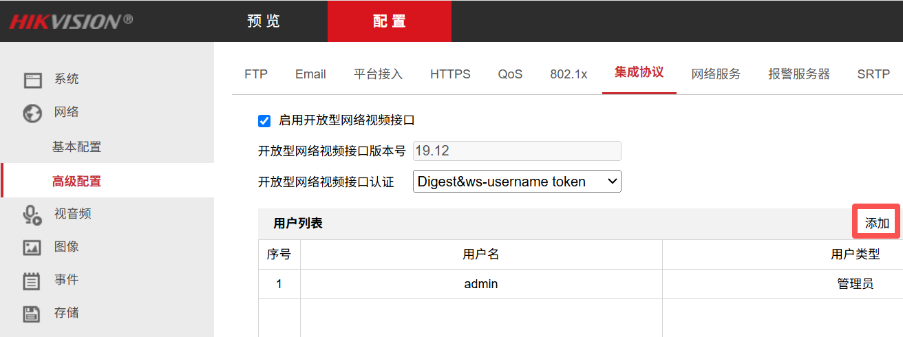The image size is (903, 337).
Task: Click the Video/Audio microphone icon
Action: click(32, 215)
